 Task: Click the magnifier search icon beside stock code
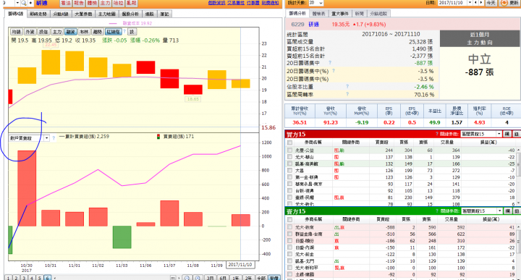coord(24,3)
